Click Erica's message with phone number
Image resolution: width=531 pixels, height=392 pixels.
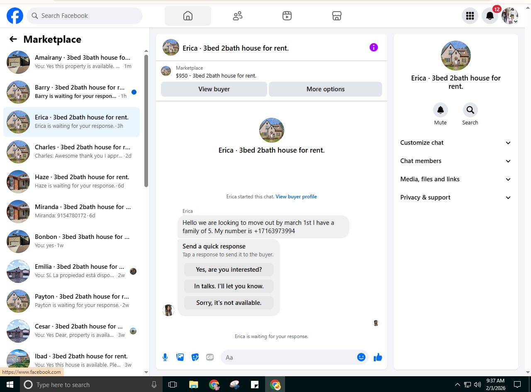tap(263, 226)
